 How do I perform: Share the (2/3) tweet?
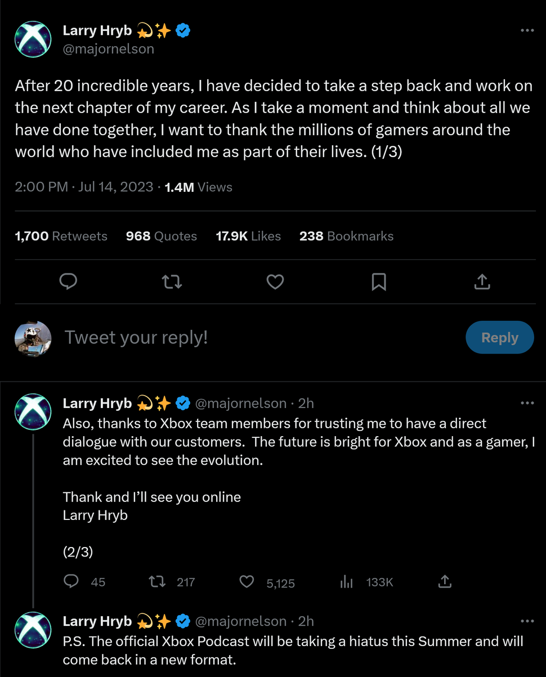pyautogui.click(x=445, y=582)
